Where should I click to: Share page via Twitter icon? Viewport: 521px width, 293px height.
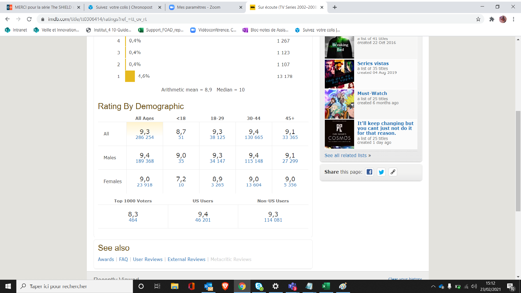(x=381, y=172)
